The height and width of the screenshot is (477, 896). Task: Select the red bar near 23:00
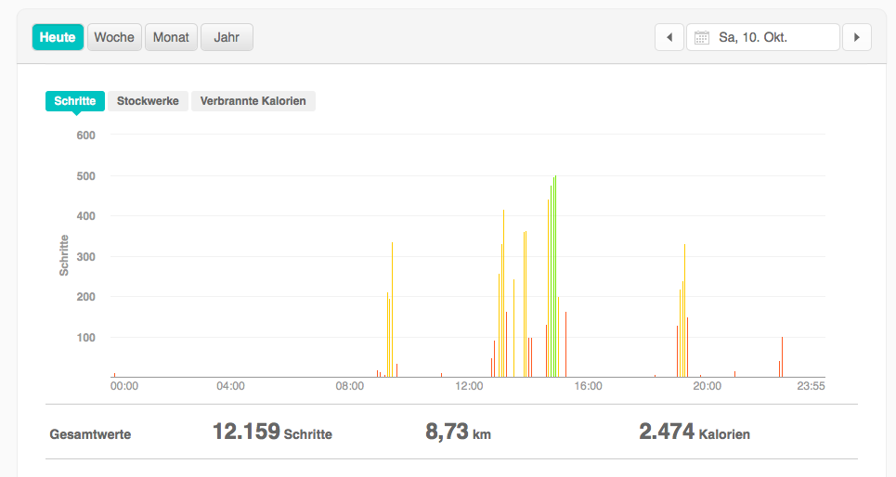tap(782, 357)
